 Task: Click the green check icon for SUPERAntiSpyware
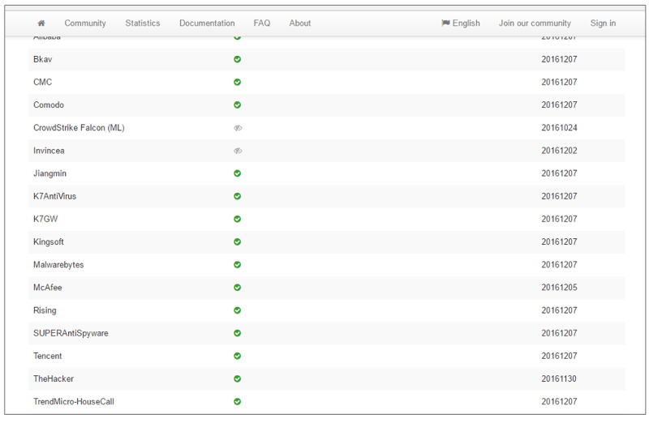coord(237,333)
